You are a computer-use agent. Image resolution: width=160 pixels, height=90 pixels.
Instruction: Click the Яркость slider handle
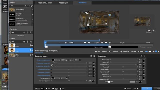tap(123, 67)
